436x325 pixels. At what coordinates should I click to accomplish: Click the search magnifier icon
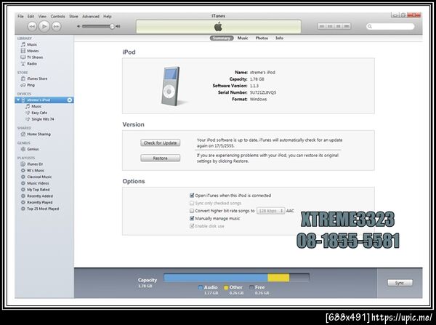tap(370, 26)
